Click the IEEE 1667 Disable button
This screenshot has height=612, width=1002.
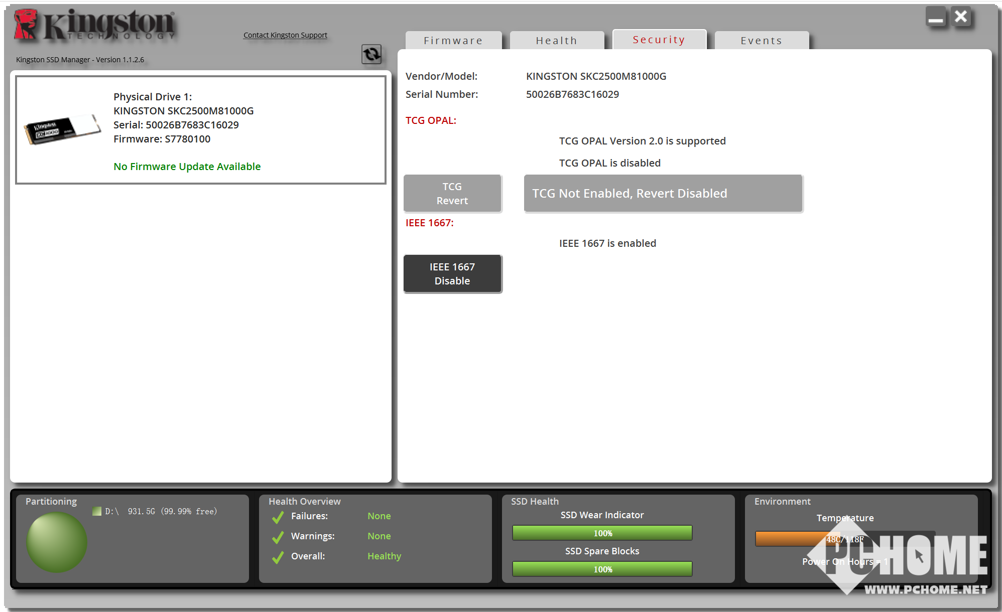tap(452, 273)
